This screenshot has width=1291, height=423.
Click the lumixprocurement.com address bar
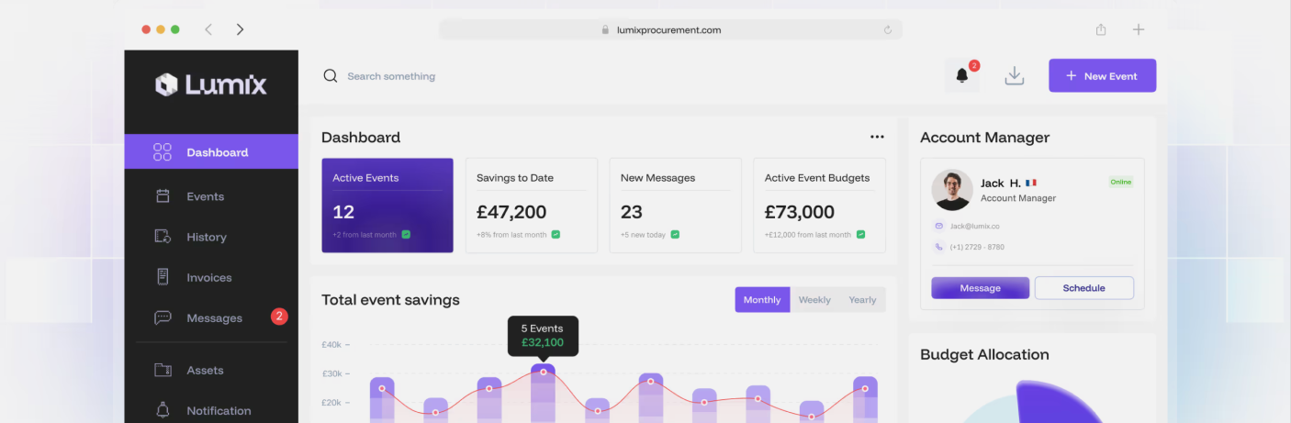tap(670, 29)
